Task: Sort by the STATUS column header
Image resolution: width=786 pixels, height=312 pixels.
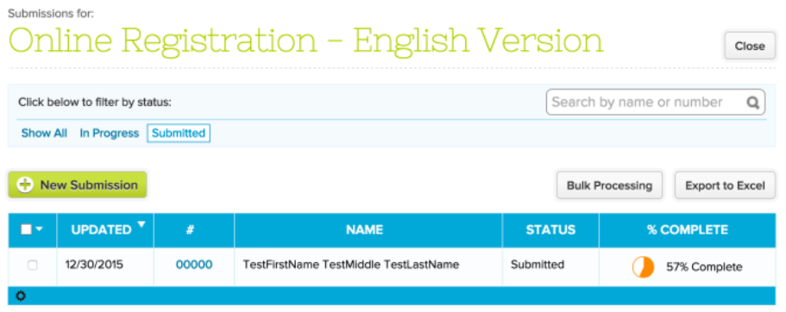Action: tap(550, 230)
